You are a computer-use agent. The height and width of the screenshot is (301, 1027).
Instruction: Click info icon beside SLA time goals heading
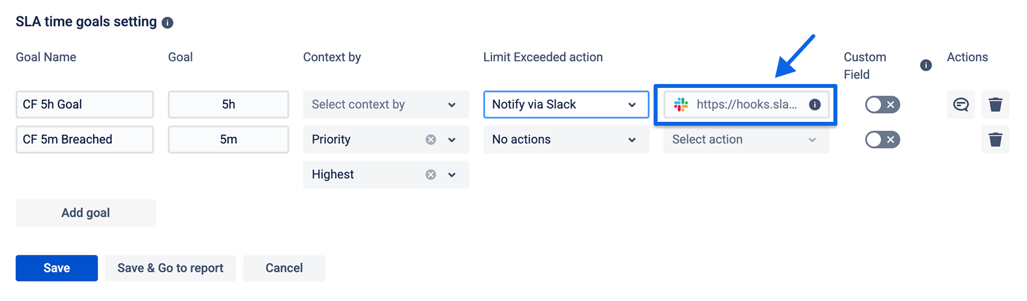(167, 23)
